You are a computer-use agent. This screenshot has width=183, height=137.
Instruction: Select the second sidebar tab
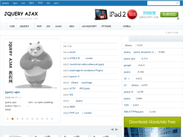coord(132,39)
